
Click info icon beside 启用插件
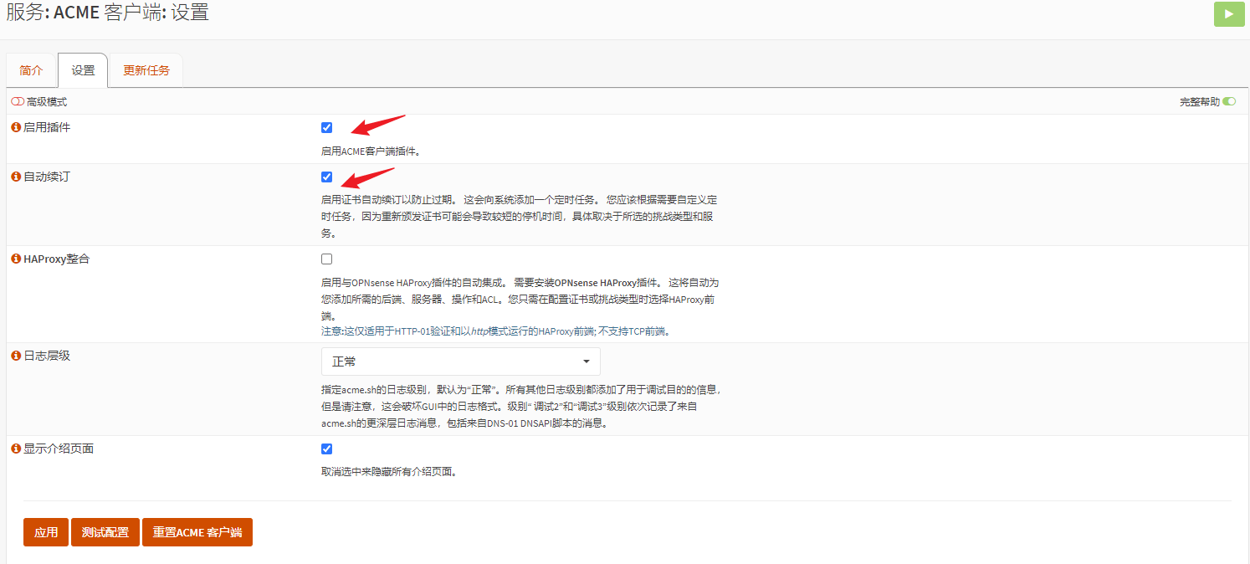(x=15, y=127)
